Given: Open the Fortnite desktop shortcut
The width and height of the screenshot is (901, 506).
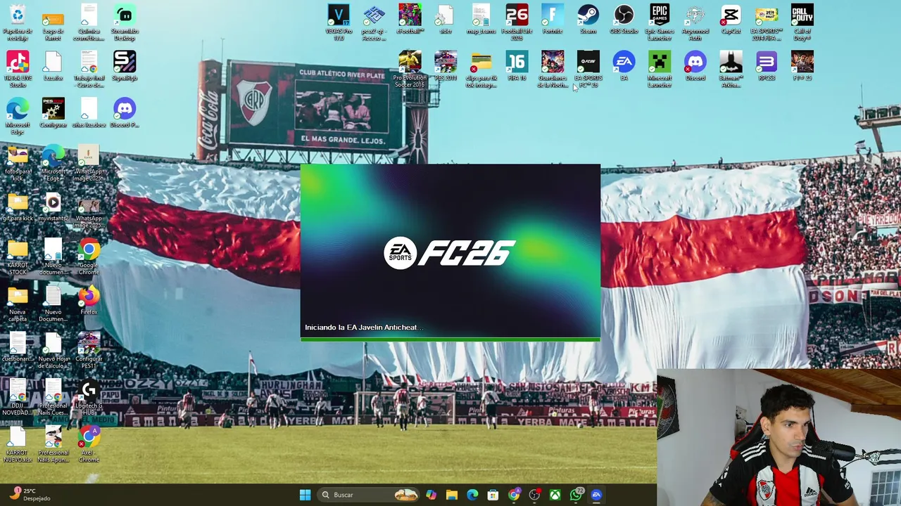Looking at the screenshot, I should [x=553, y=19].
